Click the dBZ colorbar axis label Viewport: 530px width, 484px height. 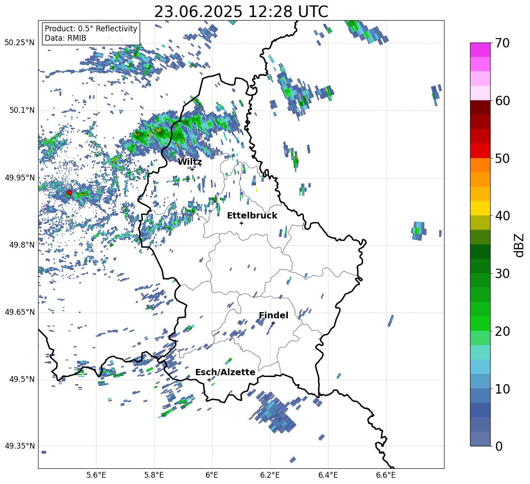tap(520, 245)
